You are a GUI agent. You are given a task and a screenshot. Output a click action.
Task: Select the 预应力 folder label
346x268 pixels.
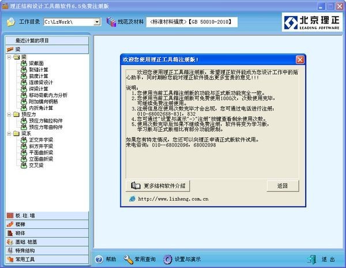[28, 114]
